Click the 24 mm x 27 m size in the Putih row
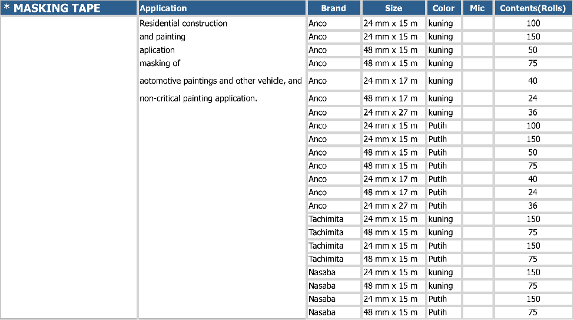This screenshot has width=574, height=320. click(x=390, y=206)
